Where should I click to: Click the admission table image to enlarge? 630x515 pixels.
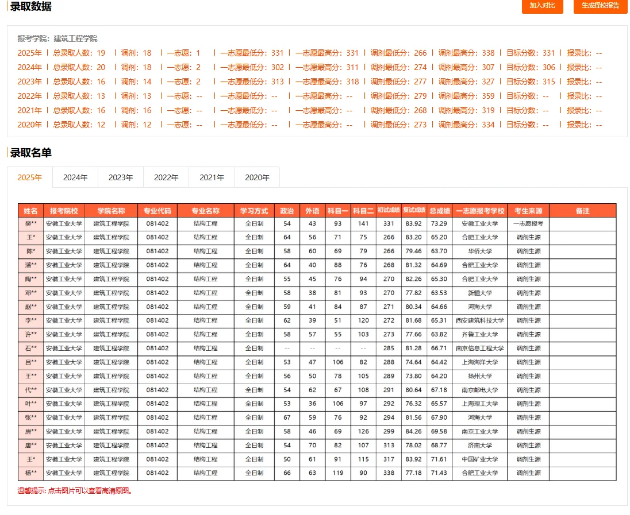317,342
